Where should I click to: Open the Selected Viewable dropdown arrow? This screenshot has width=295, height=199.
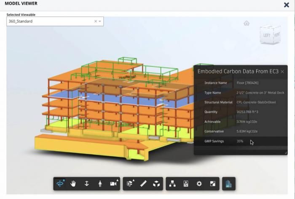coord(100,21)
